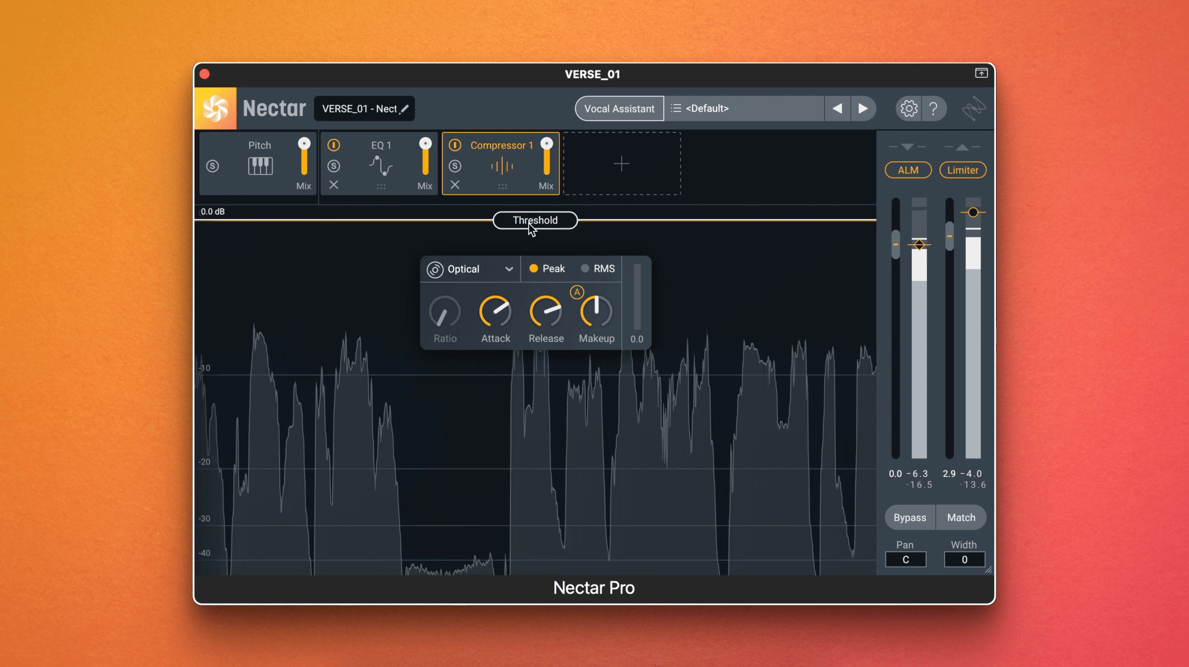Toggle Compressor 1 power button
1189x667 pixels.
point(455,145)
